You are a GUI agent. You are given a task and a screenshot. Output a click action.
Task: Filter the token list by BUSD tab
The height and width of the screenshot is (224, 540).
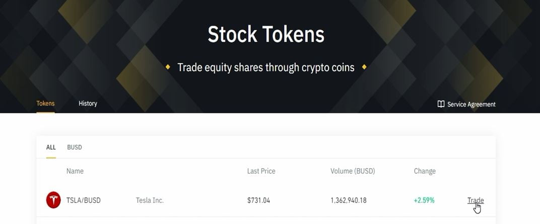75,147
